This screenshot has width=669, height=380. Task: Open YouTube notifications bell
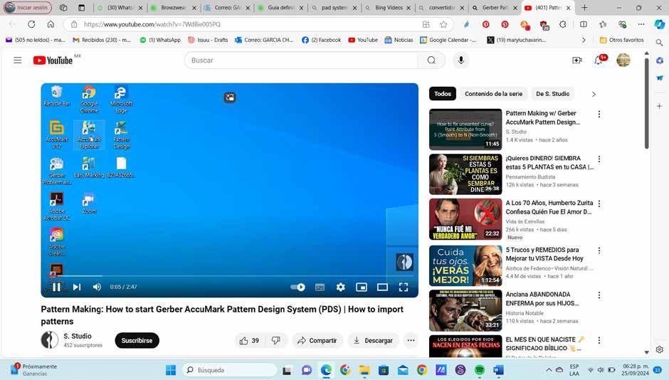tap(599, 60)
